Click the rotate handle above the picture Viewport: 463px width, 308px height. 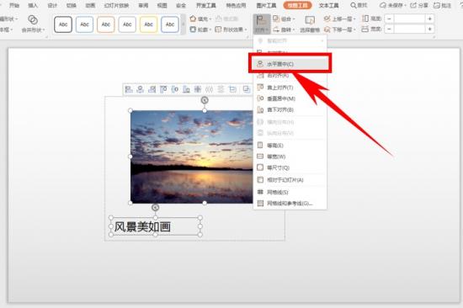(x=205, y=100)
